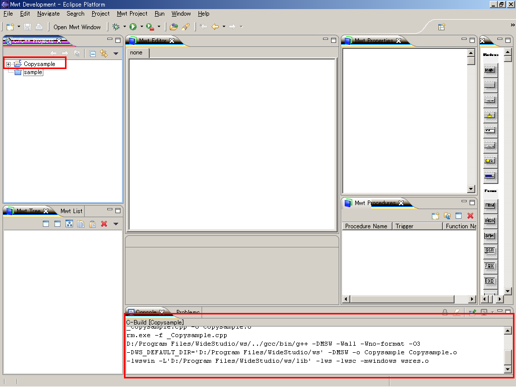Close the Mwt Editor tab
Viewport: 516px width, 387px height.
tap(172, 40)
